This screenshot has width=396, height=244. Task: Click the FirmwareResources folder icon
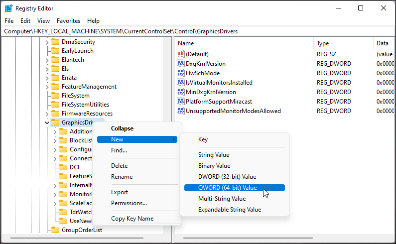55,114
